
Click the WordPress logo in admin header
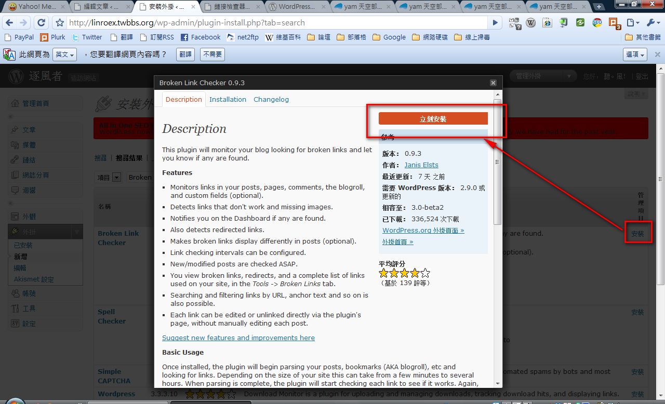coord(16,76)
